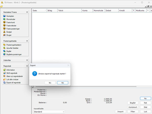Viewport: 152px width, 114px height.
Task: Click the Faste posteringer icon
Action: pyautogui.click(x=4, y=29)
